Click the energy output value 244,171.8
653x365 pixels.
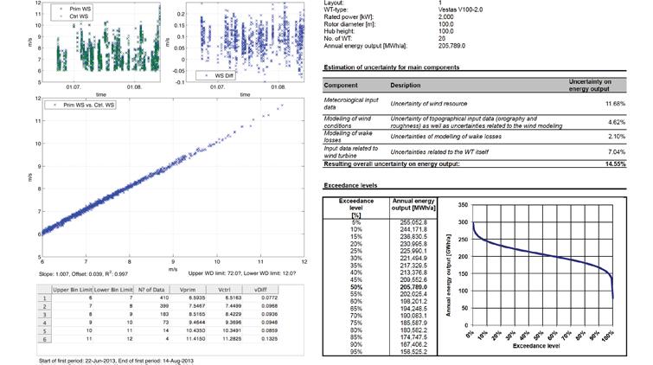point(413,229)
